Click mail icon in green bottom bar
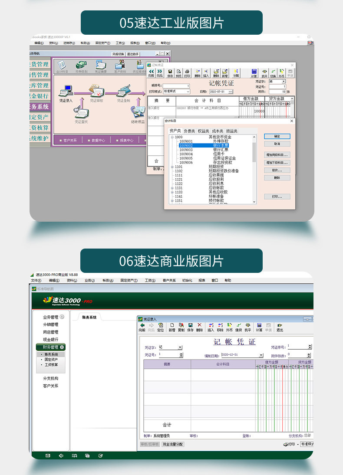The width and height of the screenshot is (343, 475). click(x=48, y=455)
